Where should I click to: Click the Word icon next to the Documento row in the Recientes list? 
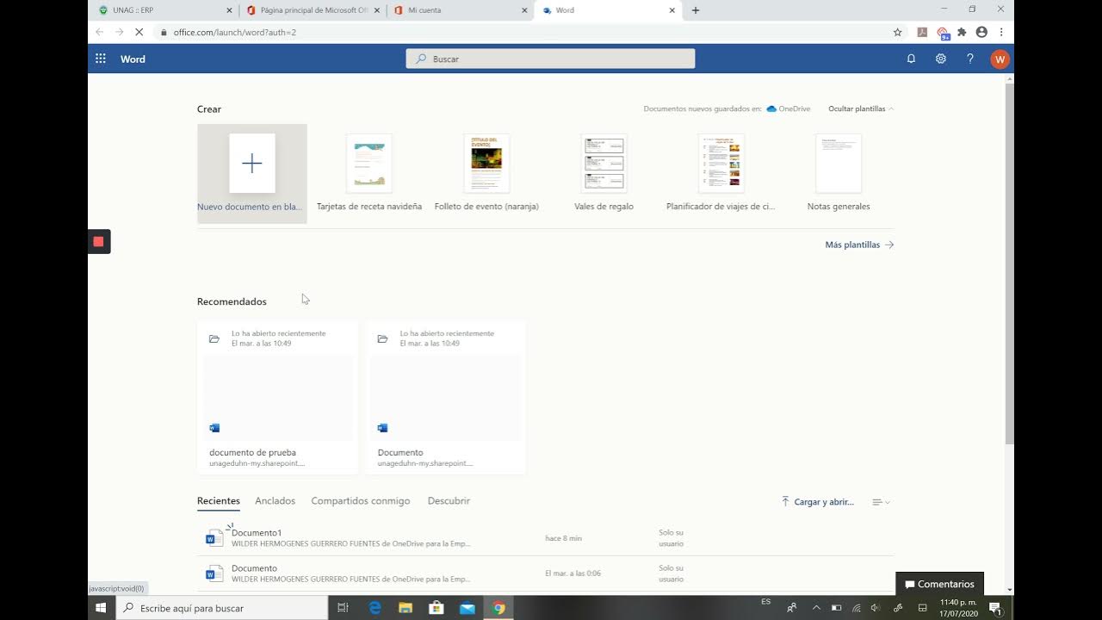[x=214, y=573]
